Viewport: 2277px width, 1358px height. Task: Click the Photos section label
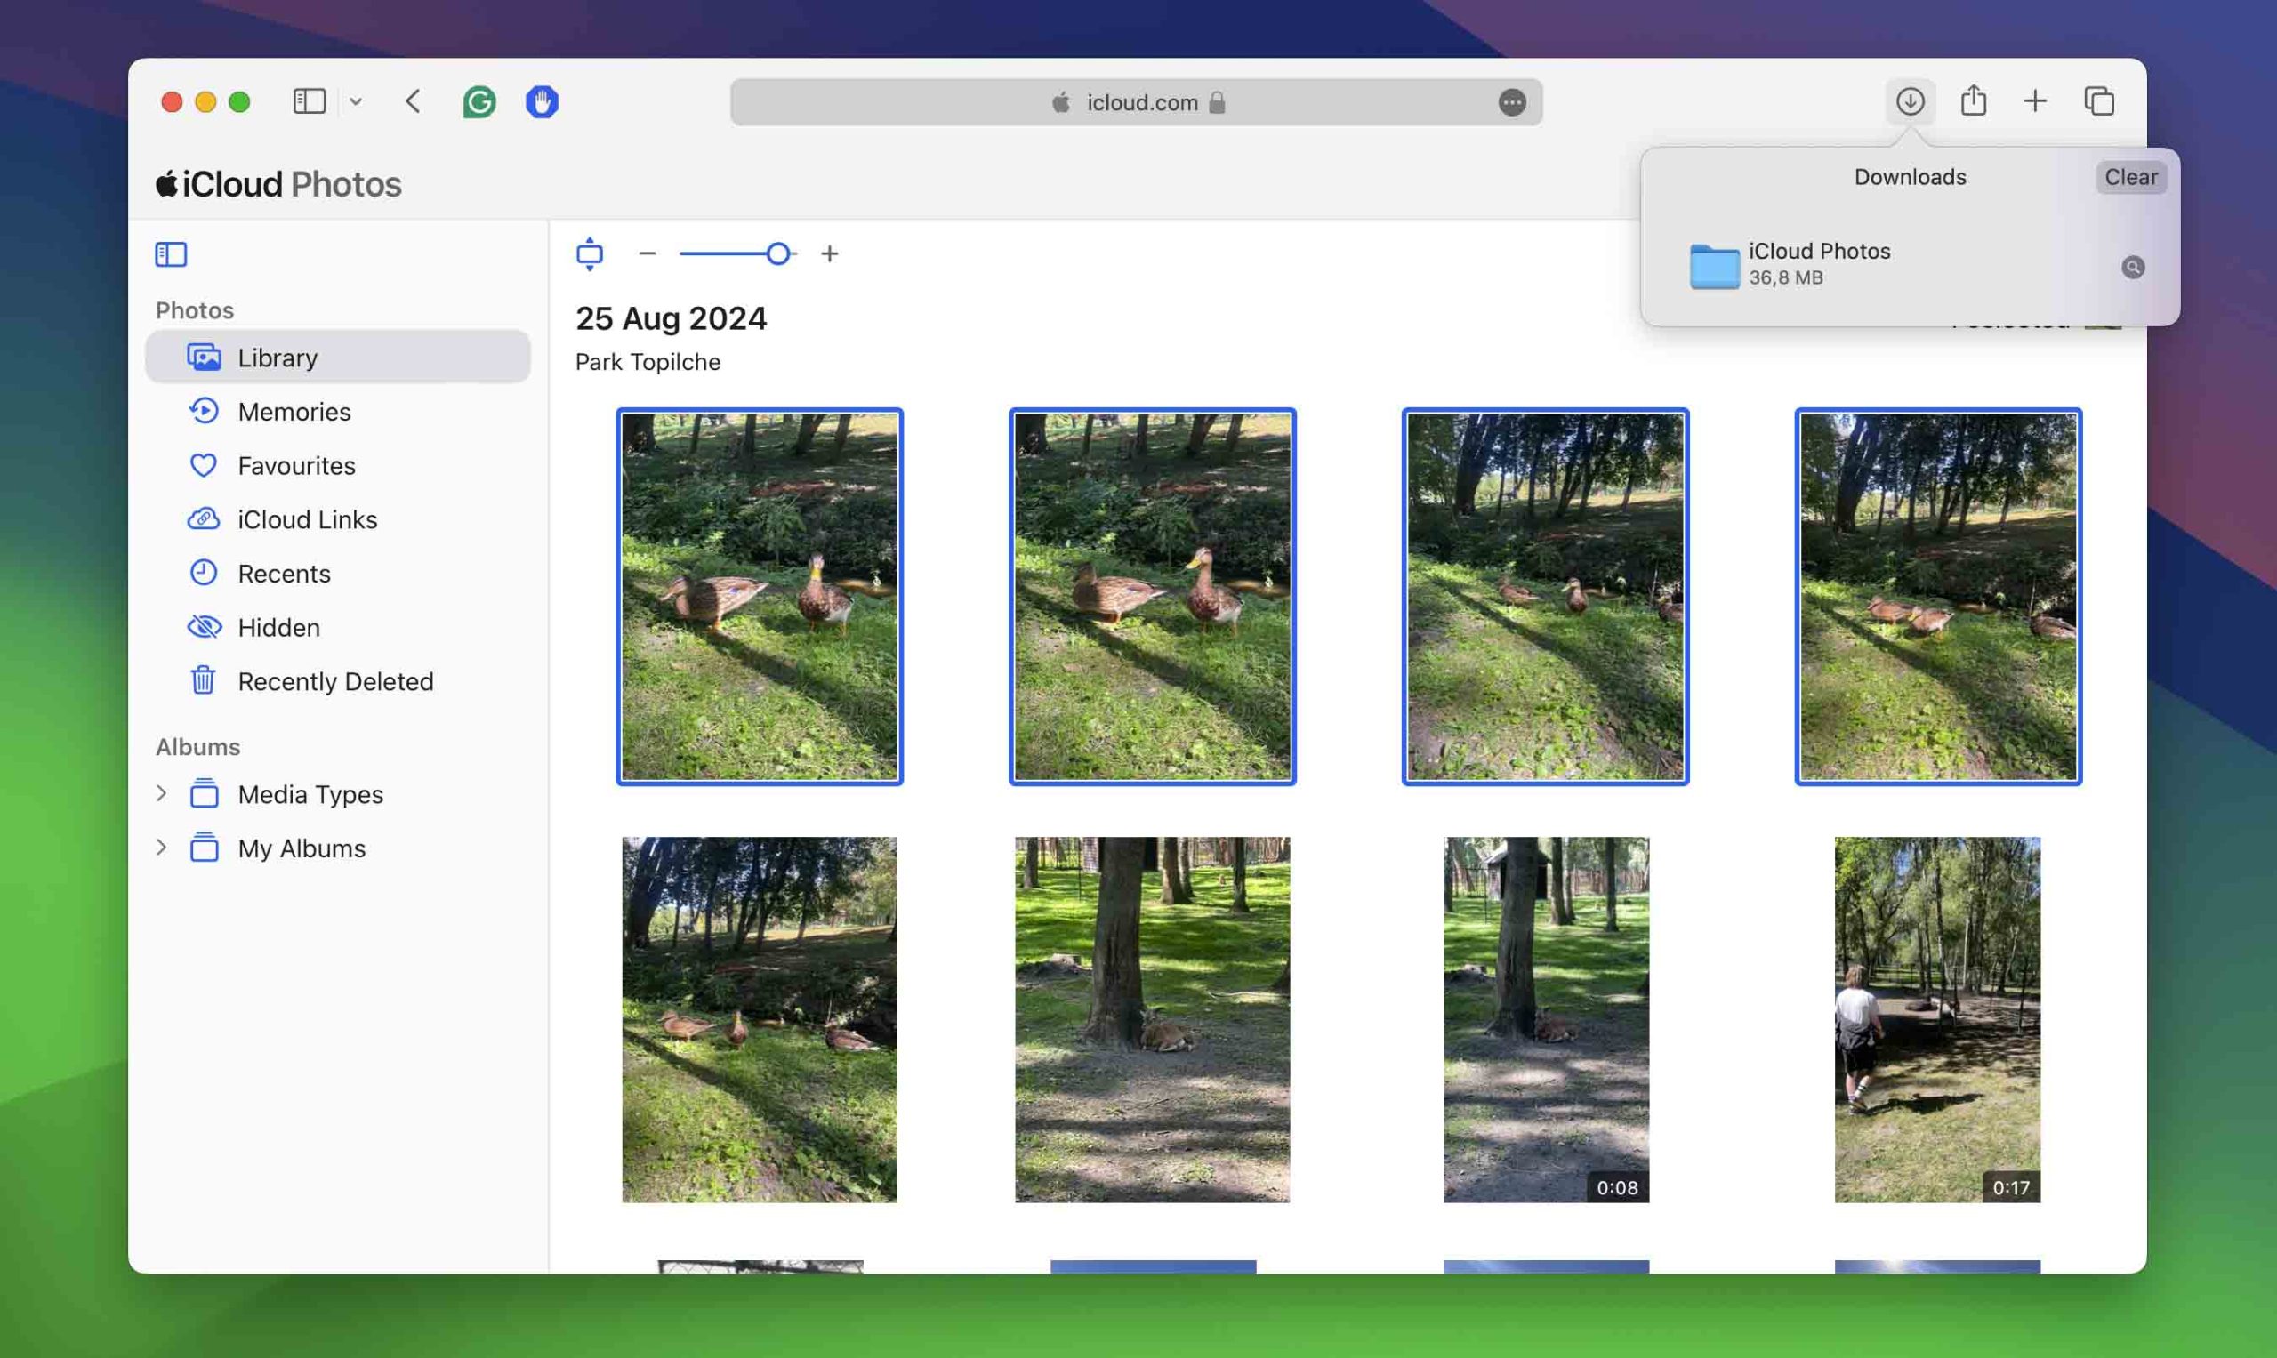point(192,309)
